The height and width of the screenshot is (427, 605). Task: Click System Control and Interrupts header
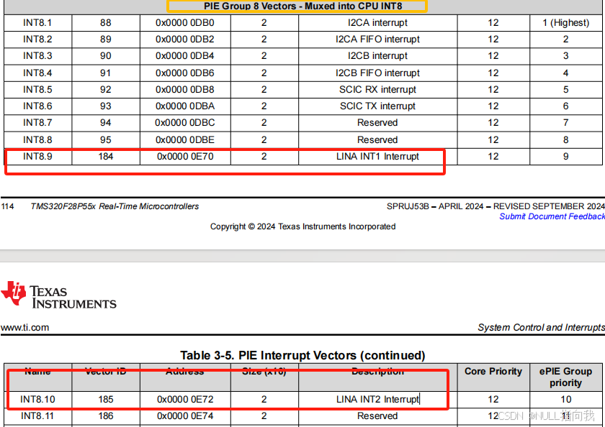coord(541,327)
